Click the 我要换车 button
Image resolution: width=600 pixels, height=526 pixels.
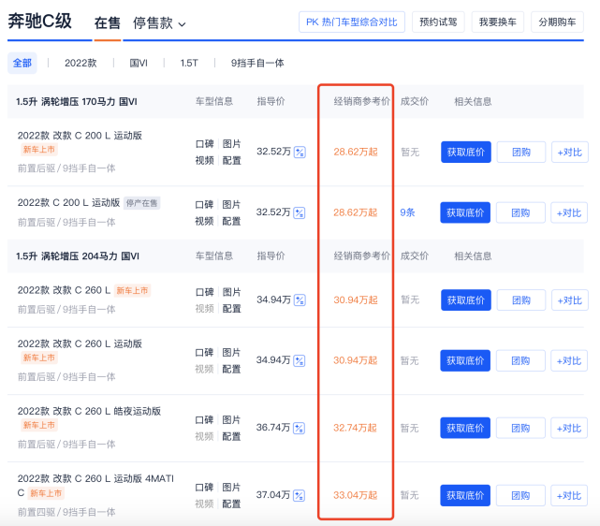497,22
